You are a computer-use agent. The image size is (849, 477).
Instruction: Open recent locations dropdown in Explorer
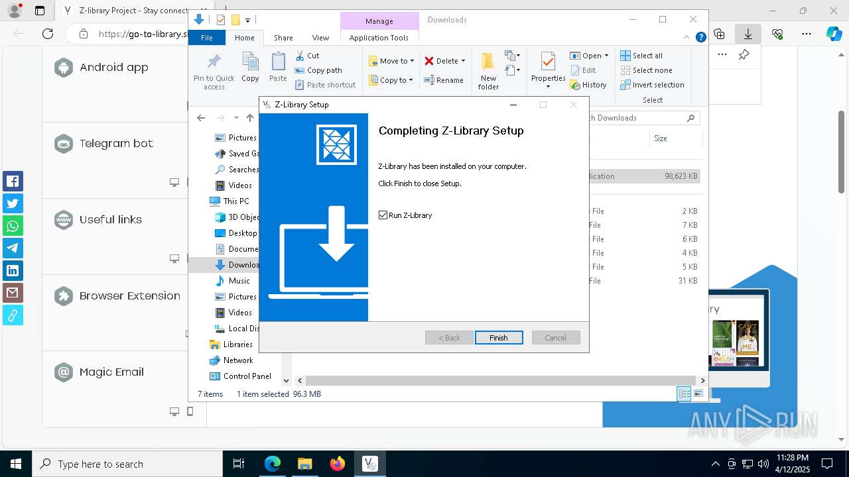point(236,118)
